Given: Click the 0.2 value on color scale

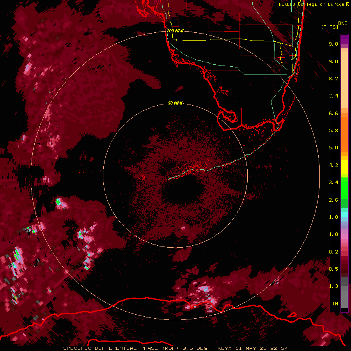Looking at the screenshot, I should coord(333,252).
